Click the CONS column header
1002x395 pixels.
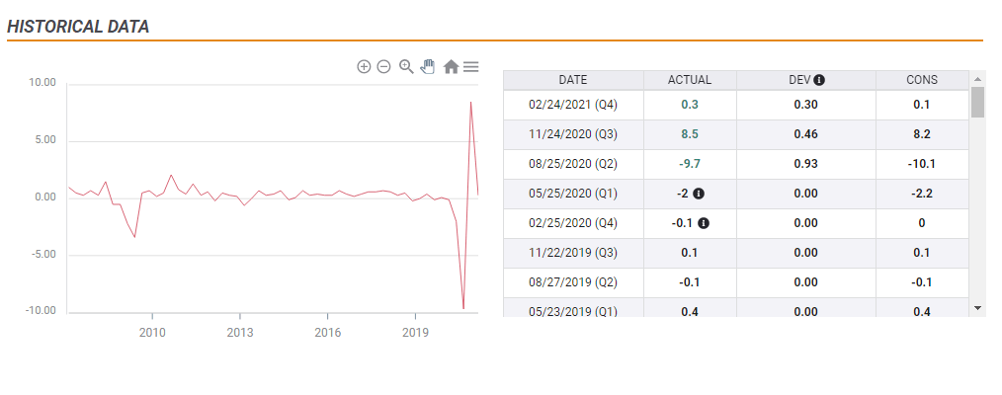pyautogui.click(x=921, y=80)
